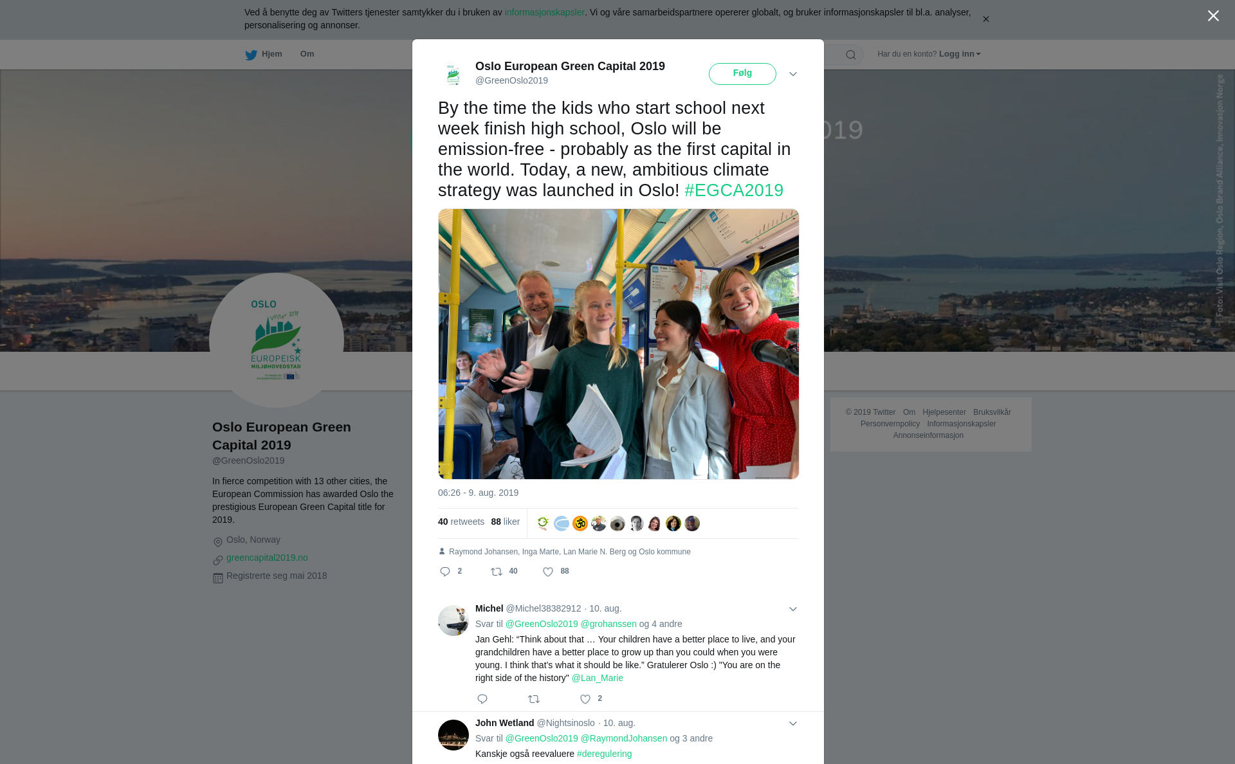
Task: Dismiss the cookie notice banner
Action: click(x=985, y=19)
